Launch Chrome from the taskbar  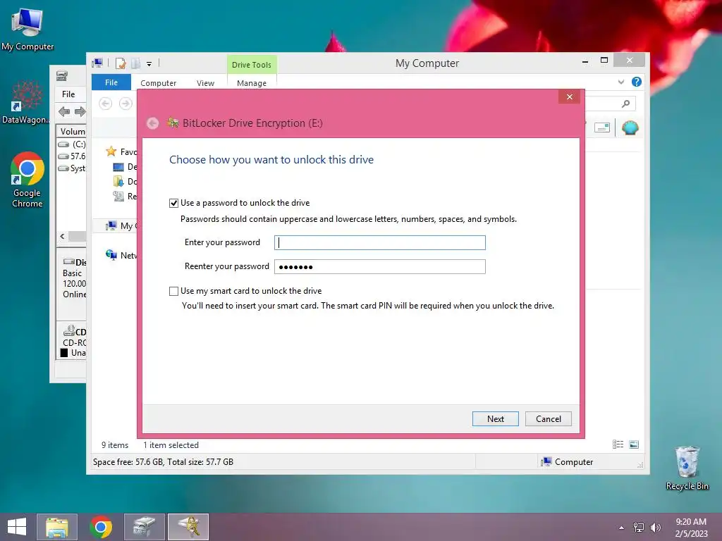coord(101,527)
